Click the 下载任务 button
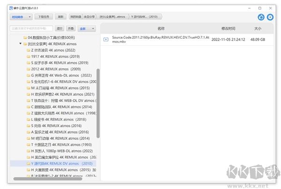 click(44, 17)
